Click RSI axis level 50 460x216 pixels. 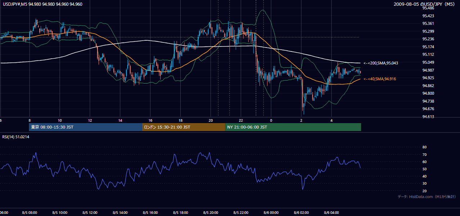click(424, 169)
